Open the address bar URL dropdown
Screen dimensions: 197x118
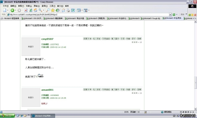[170, 14]
